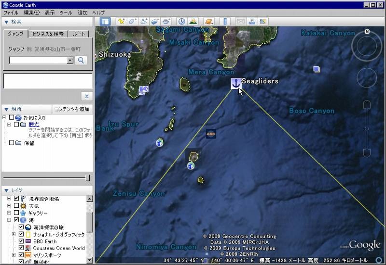Uncheck the 境界線や地名 layer

[16, 198]
